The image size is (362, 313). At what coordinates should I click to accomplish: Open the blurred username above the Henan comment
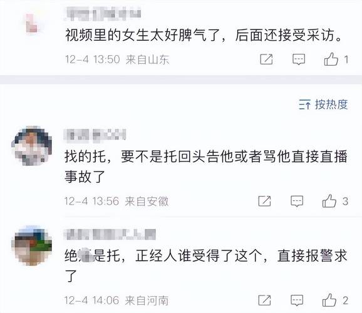coord(110,235)
